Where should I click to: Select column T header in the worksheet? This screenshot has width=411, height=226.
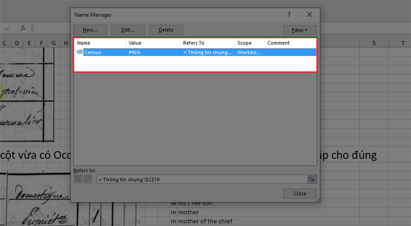pos(403,43)
